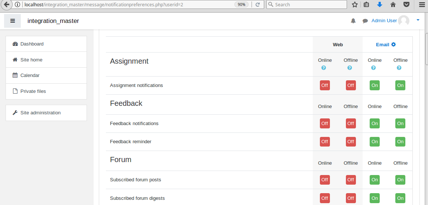428x205 pixels.
Task: Open the messages speech bubble icon
Action: coord(365,21)
